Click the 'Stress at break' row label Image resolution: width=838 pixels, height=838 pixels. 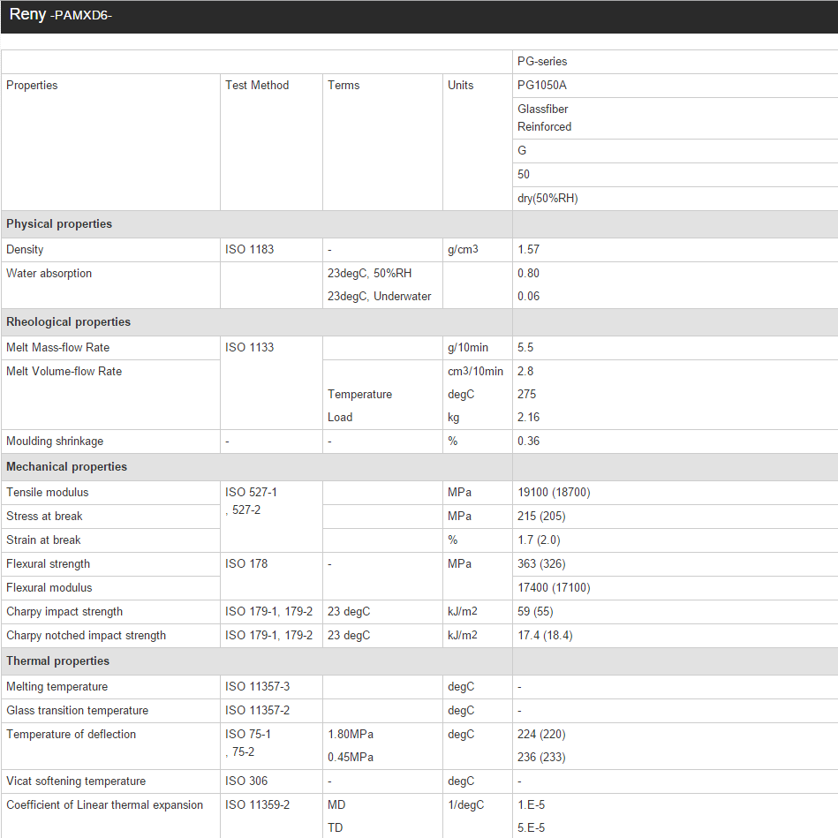(x=44, y=516)
